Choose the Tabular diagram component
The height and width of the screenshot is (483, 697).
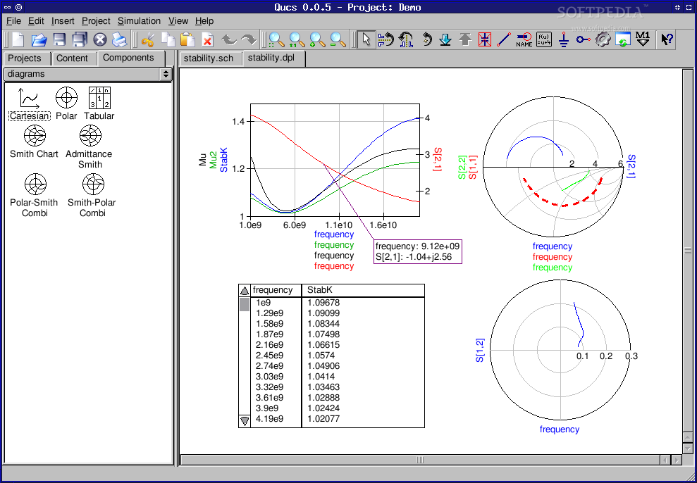99,104
